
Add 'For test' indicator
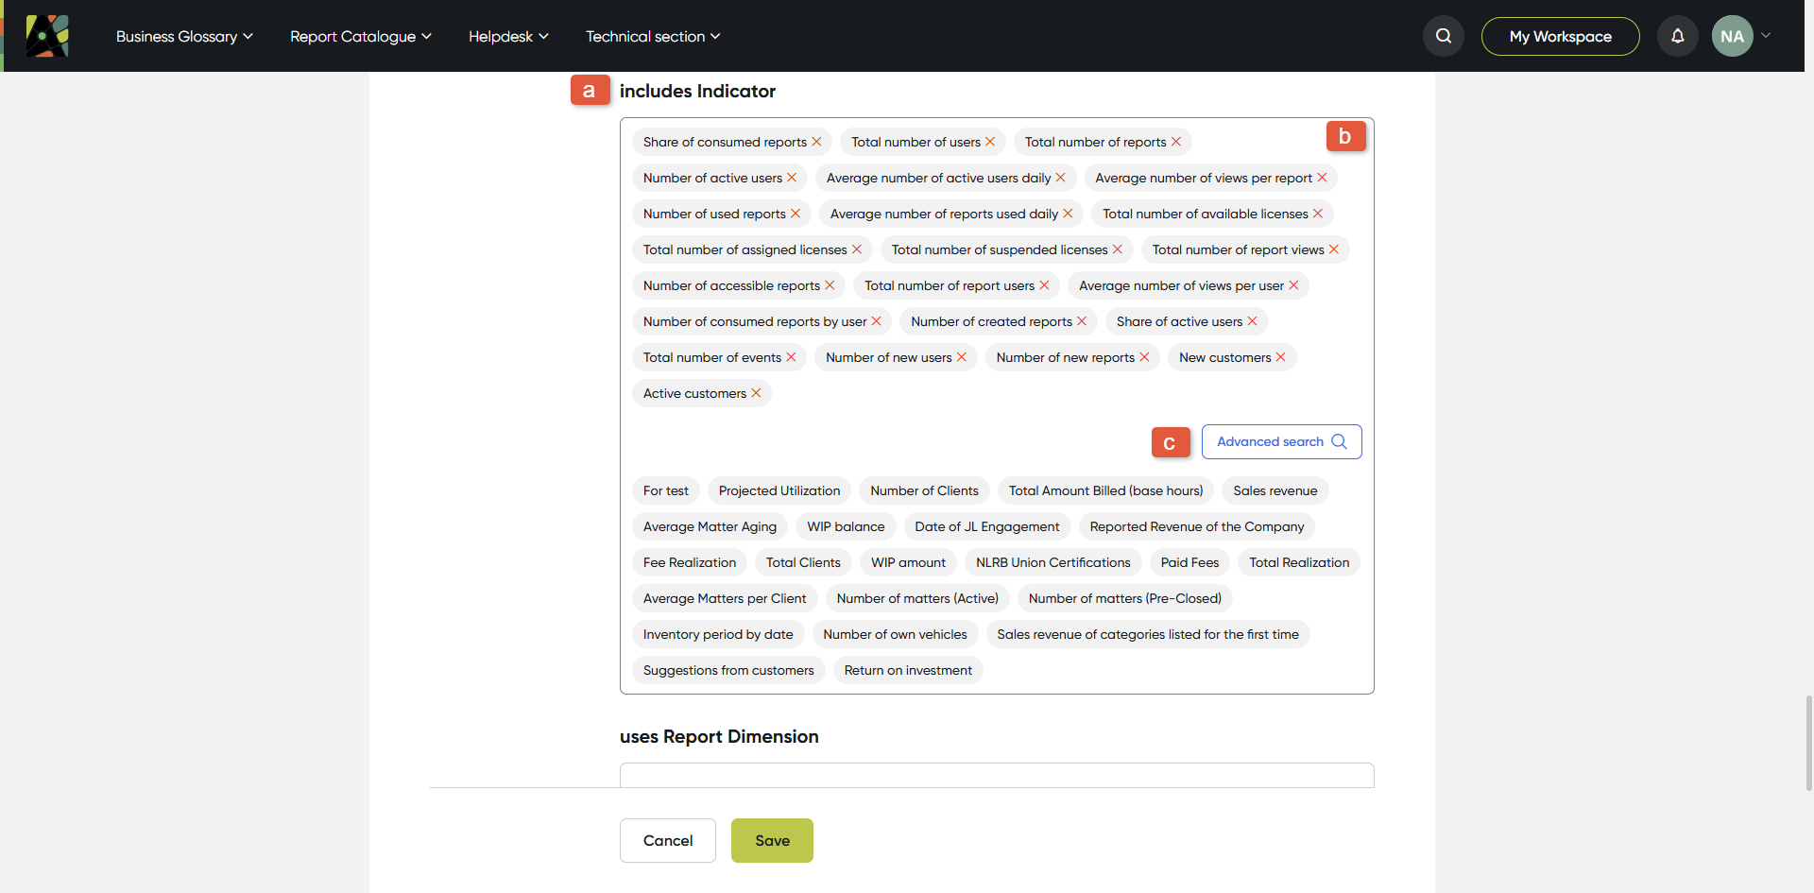tap(666, 490)
